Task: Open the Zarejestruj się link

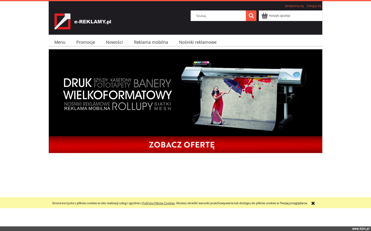Action: coord(294,6)
